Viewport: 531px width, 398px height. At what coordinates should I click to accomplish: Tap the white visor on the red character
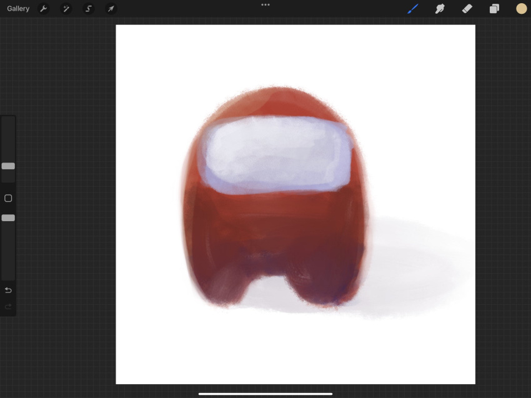[x=276, y=155]
